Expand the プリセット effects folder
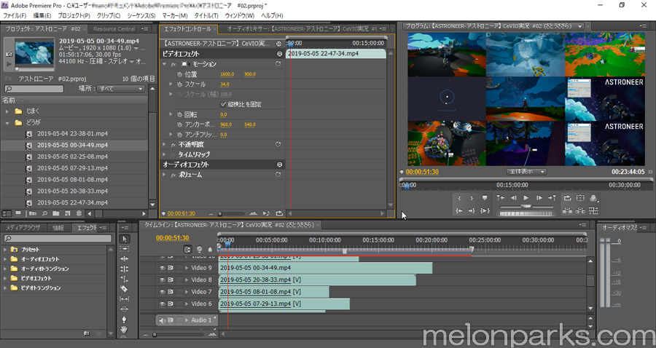 (x=5, y=250)
